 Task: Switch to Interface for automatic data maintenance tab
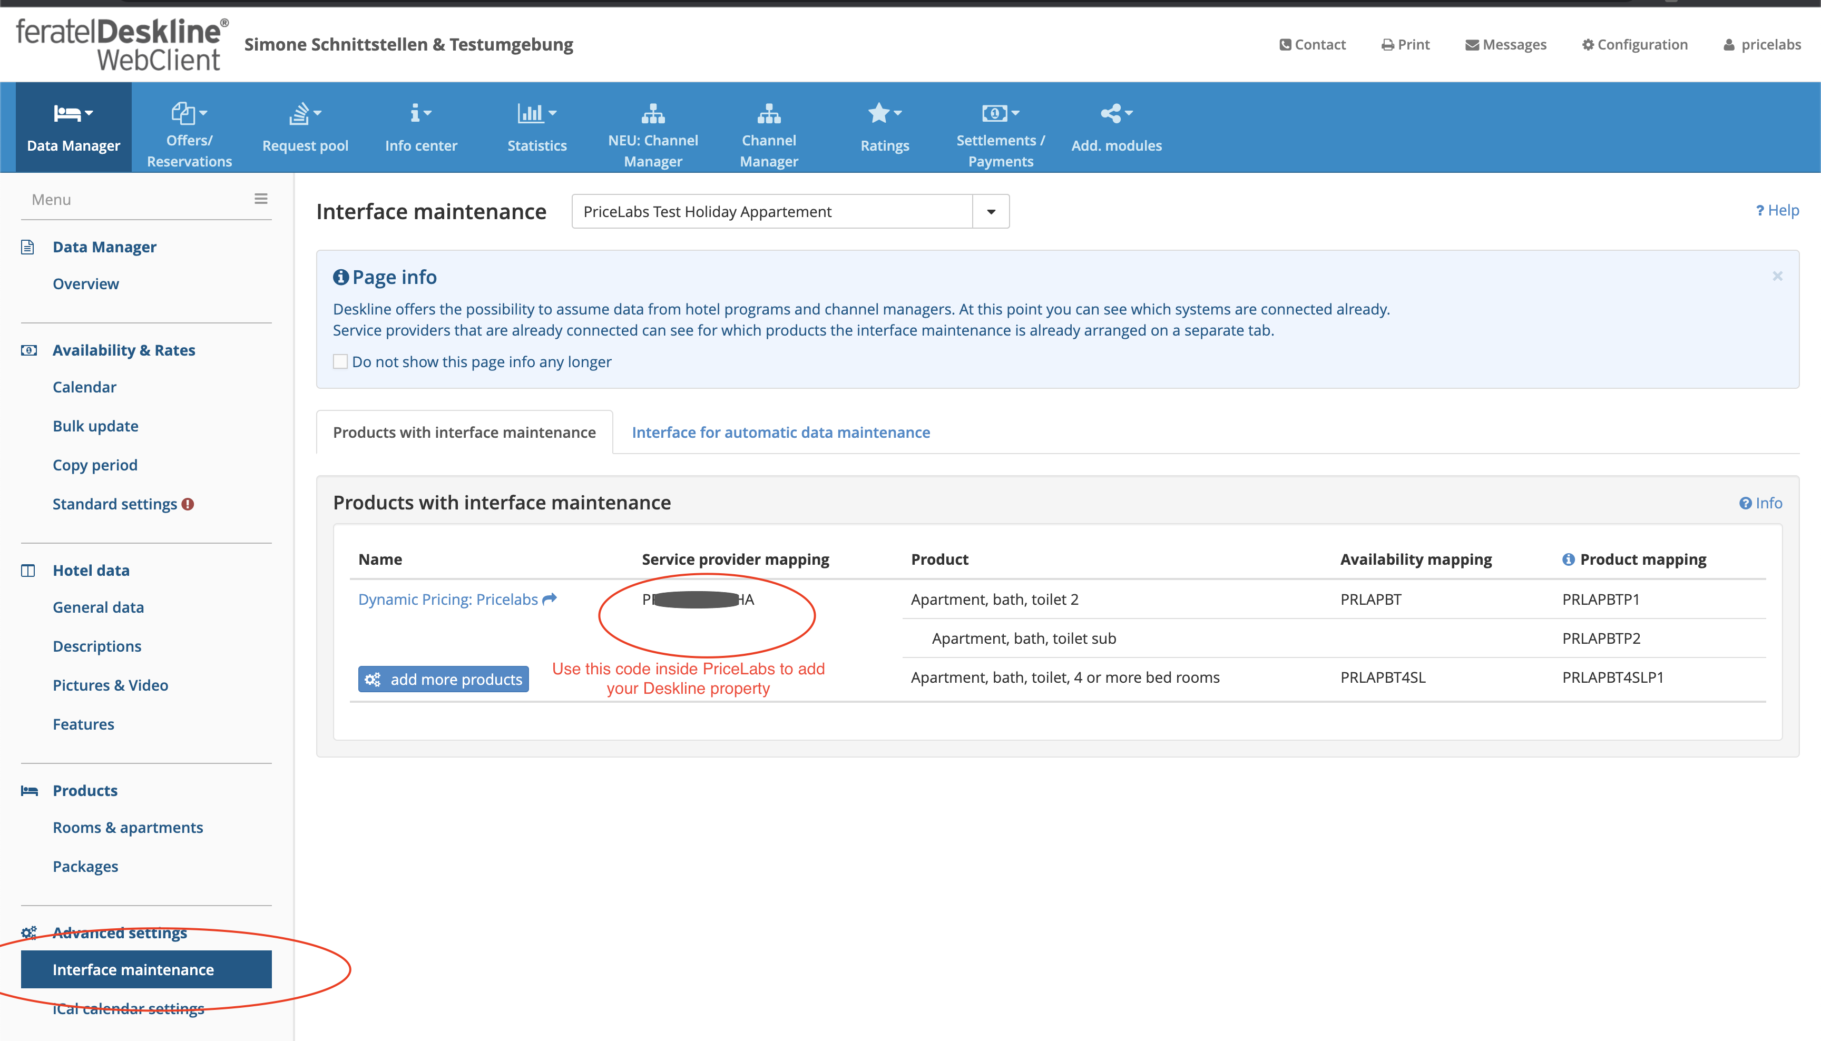781,433
